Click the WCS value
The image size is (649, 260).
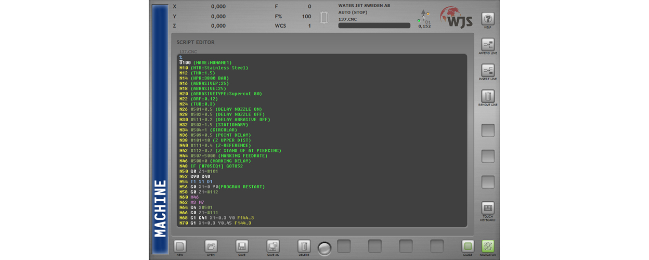[309, 25]
